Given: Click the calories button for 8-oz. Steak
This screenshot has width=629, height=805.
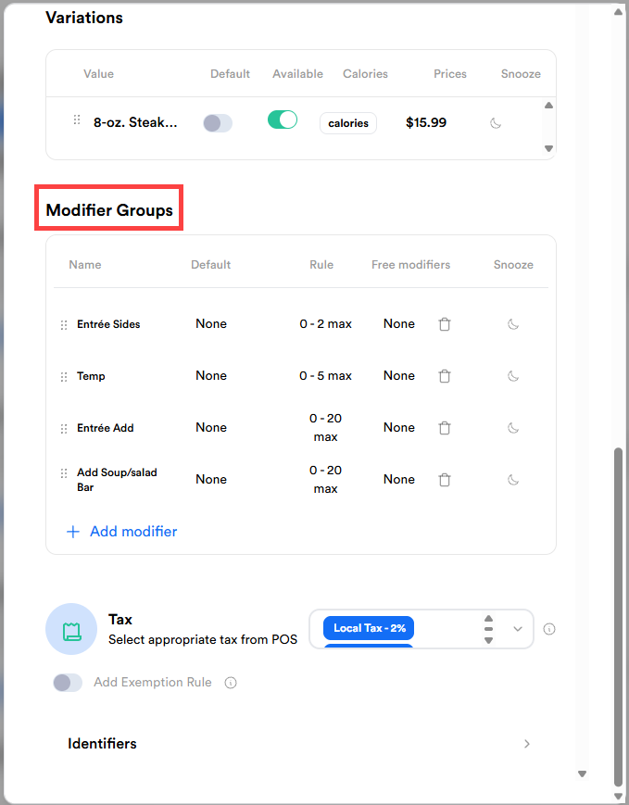Looking at the screenshot, I should click(x=348, y=123).
